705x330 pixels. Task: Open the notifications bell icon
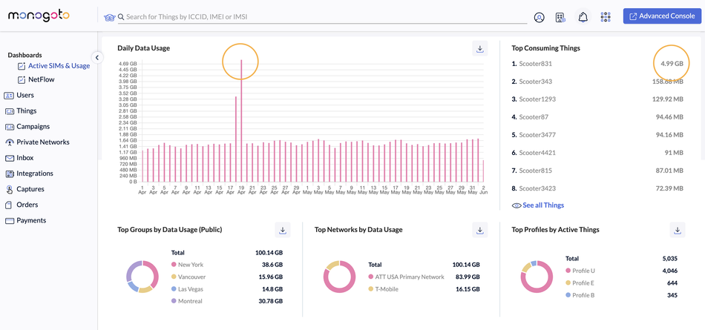point(583,17)
